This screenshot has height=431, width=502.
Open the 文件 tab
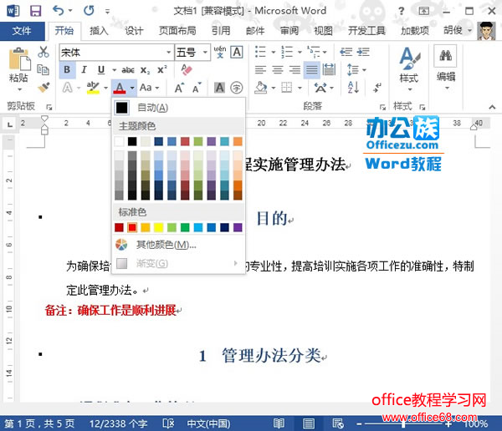(x=22, y=31)
